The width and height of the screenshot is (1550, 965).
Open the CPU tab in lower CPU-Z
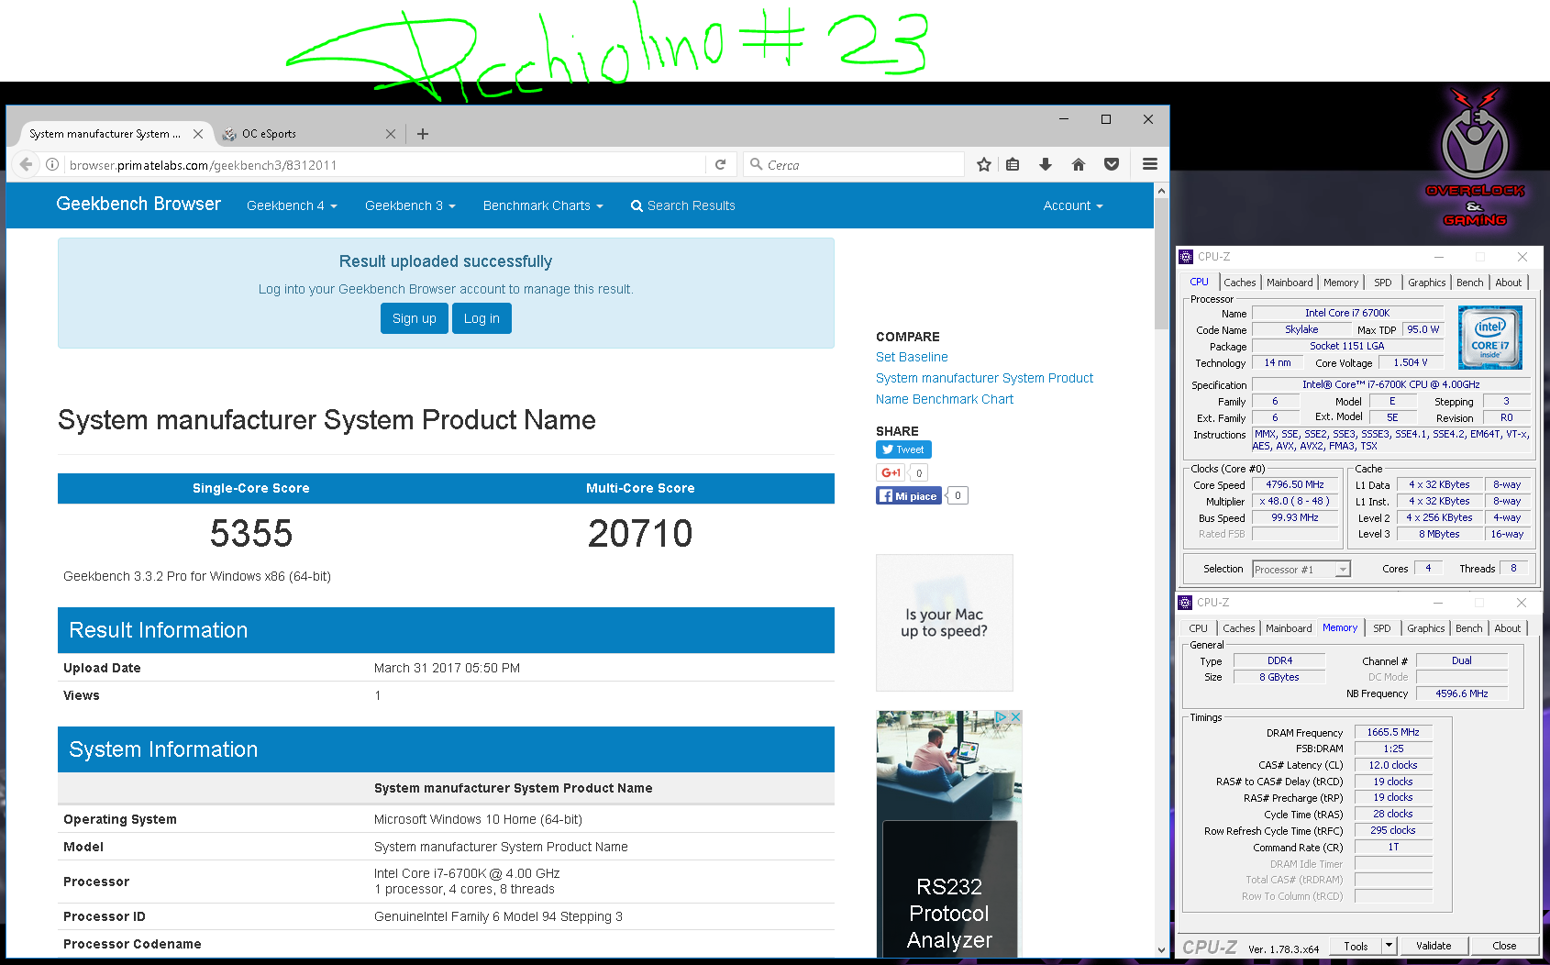(x=1198, y=628)
